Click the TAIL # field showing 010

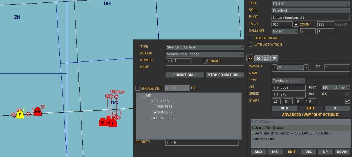pos(282,25)
